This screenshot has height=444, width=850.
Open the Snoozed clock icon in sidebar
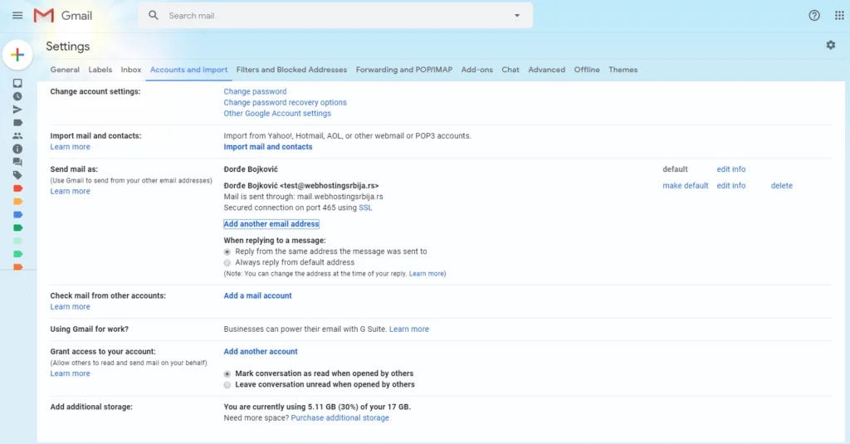pyautogui.click(x=17, y=96)
